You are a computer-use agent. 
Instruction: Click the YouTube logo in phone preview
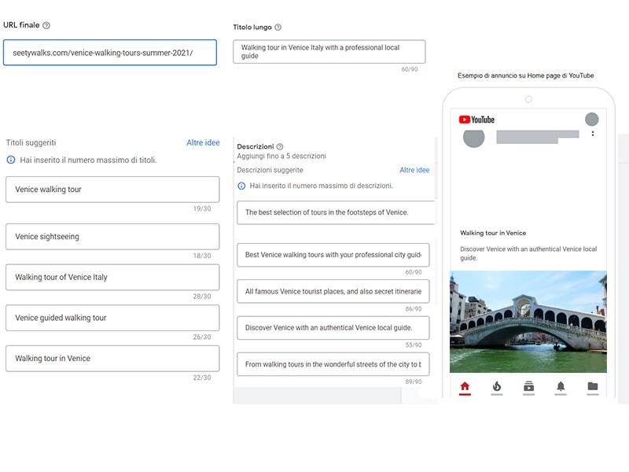click(476, 120)
